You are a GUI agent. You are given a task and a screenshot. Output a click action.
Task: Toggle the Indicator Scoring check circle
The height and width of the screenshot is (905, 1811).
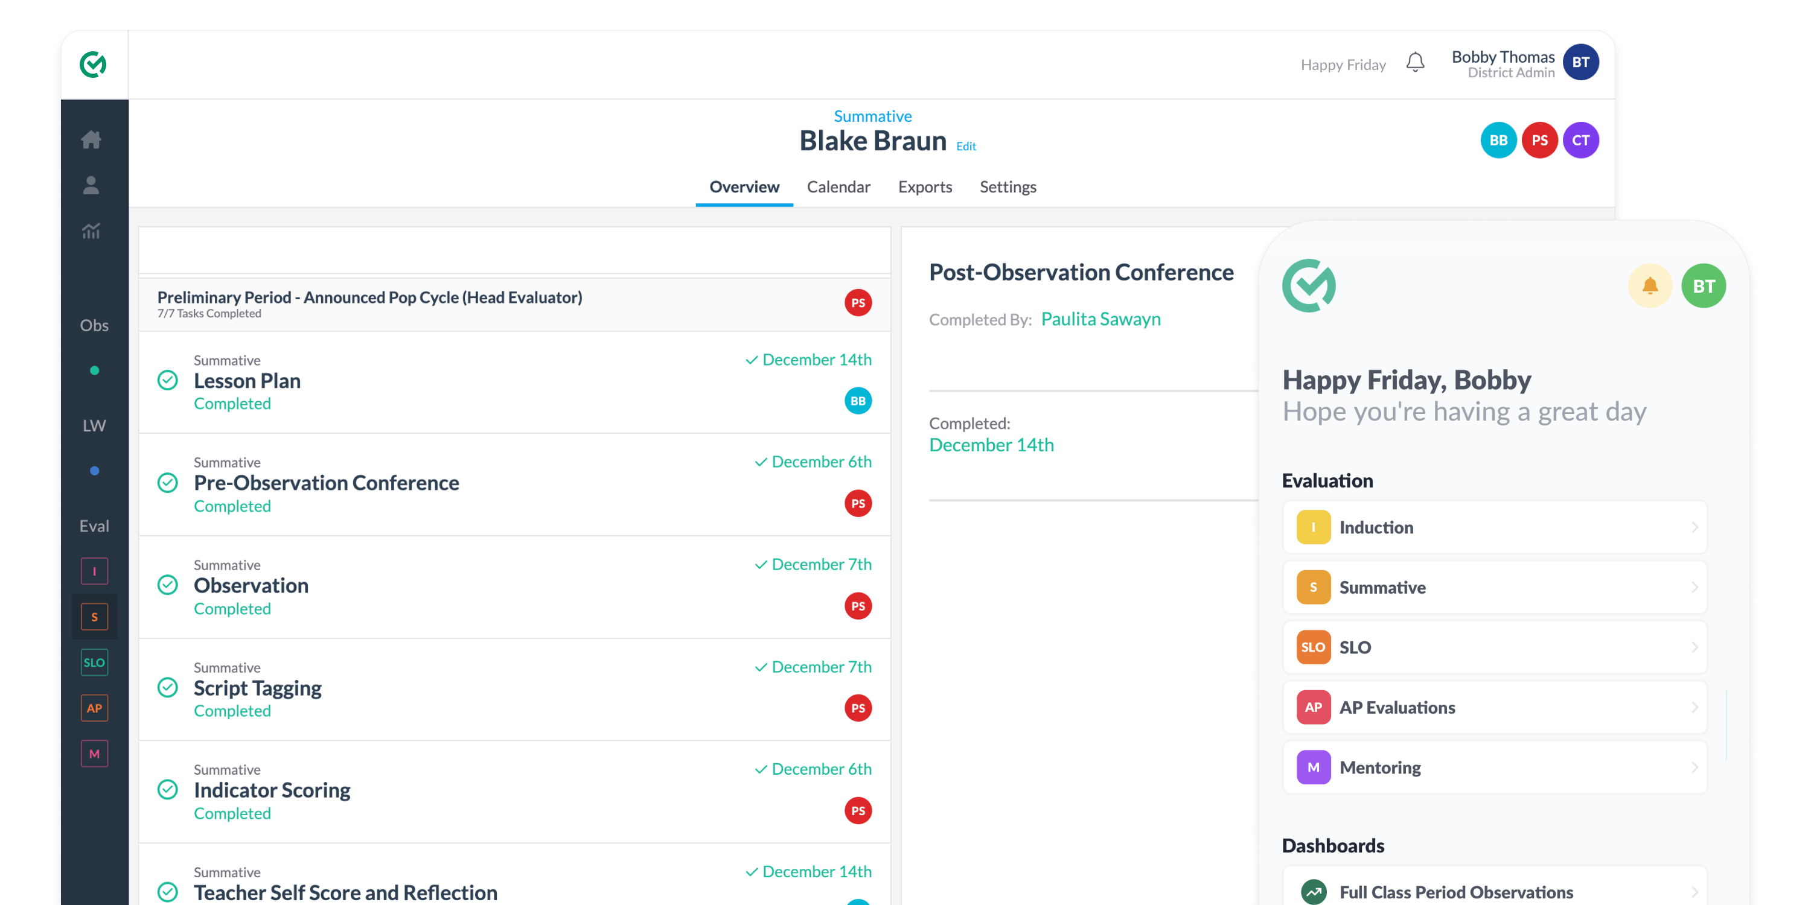point(167,790)
